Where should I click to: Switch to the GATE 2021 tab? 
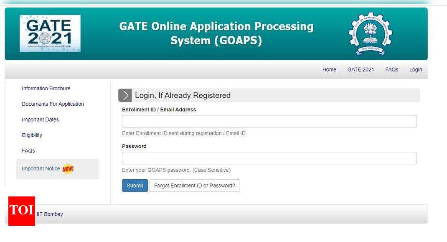click(360, 69)
